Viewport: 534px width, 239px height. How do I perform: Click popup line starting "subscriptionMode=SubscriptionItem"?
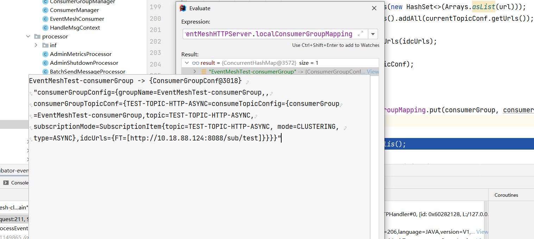coord(187,126)
